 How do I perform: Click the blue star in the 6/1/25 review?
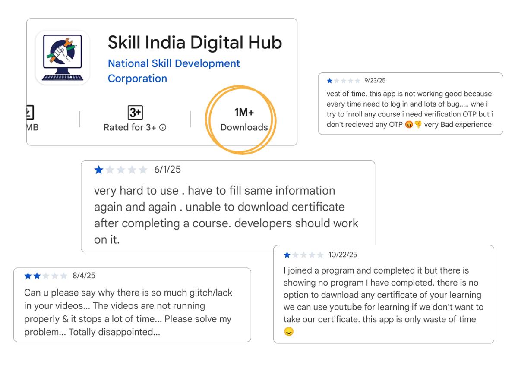tap(99, 170)
